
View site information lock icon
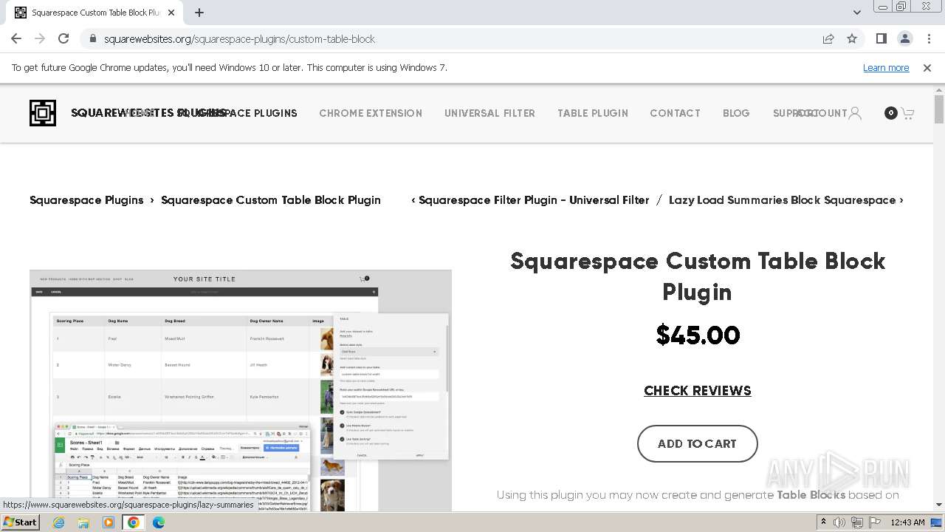92,38
